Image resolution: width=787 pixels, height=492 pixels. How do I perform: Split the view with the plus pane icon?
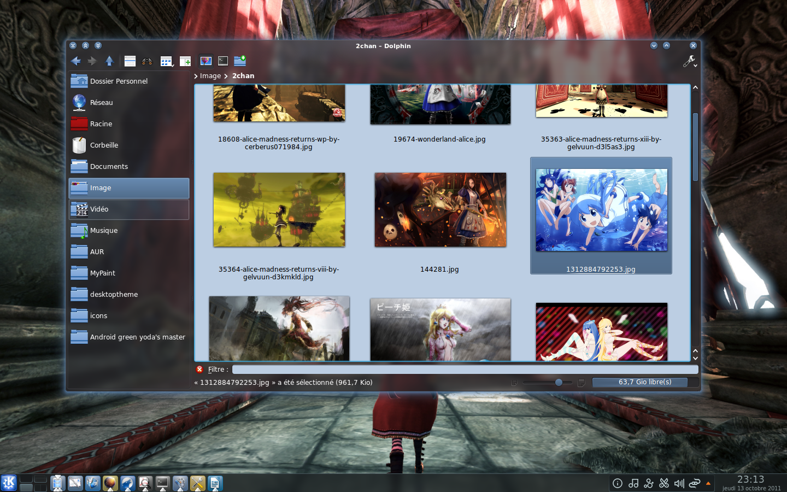point(185,61)
